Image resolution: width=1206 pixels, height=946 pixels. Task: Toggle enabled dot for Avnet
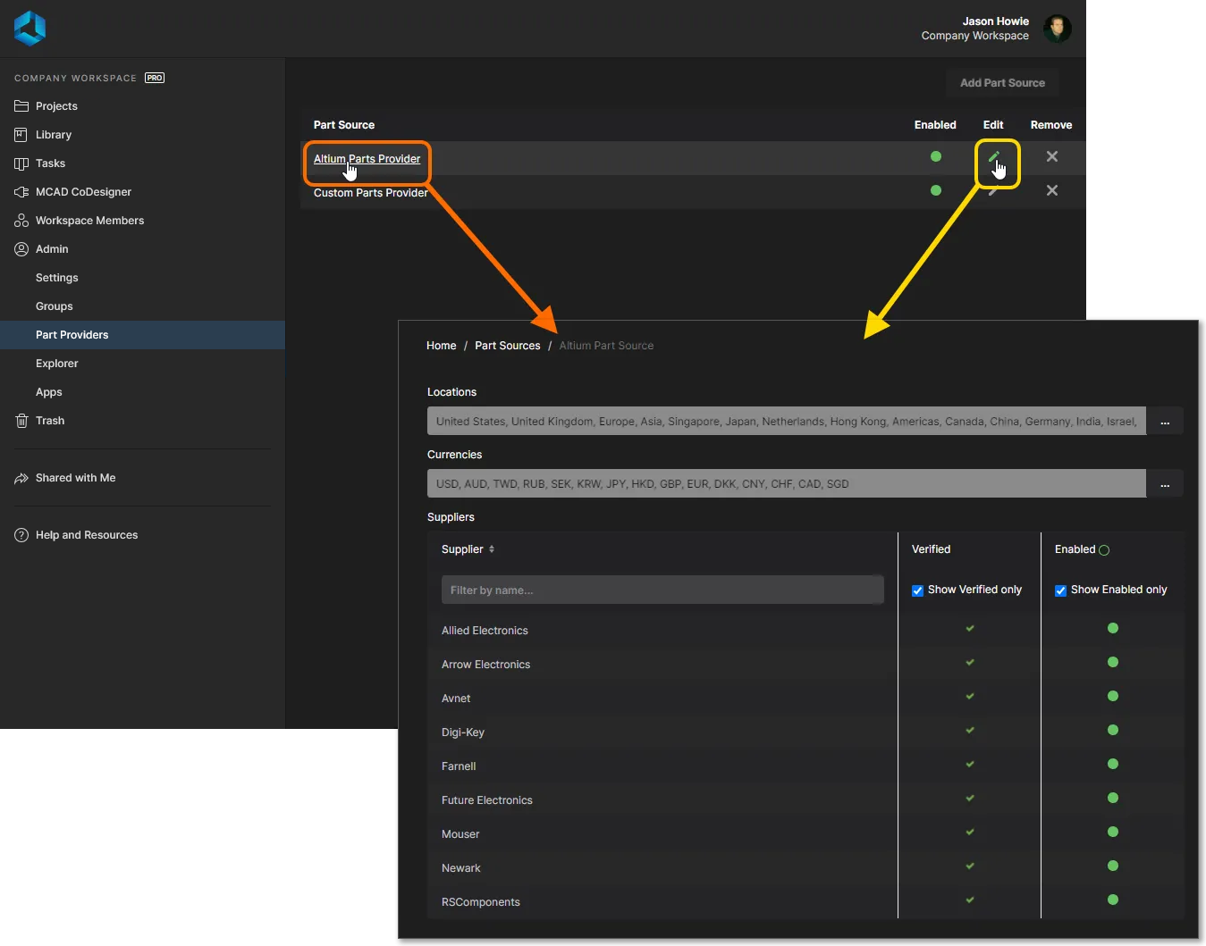point(1113,696)
